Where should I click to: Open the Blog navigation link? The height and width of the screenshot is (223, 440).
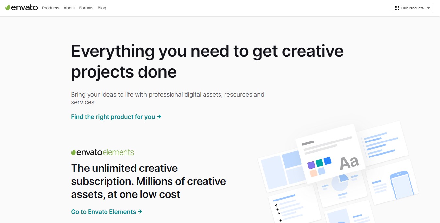[x=102, y=8]
